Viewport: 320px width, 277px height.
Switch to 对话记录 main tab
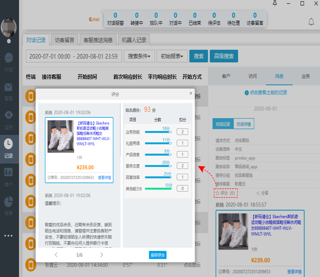click(x=36, y=40)
